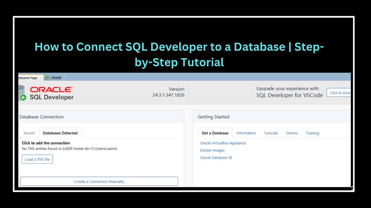Close the ORADB tab

point(64,77)
